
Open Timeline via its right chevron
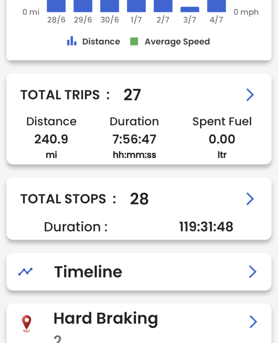[x=253, y=272]
